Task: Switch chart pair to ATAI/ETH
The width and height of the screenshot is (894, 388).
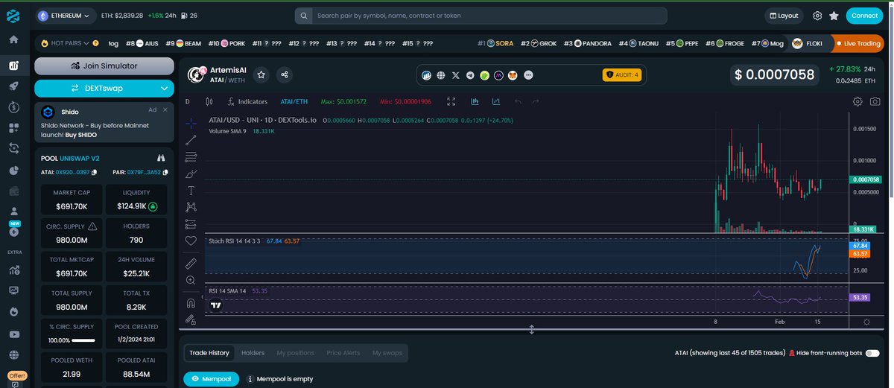Action: click(x=294, y=101)
